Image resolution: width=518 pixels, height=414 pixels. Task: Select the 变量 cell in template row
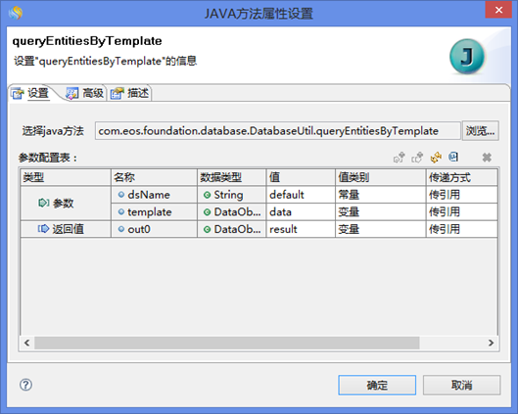(x=380, y=211)
